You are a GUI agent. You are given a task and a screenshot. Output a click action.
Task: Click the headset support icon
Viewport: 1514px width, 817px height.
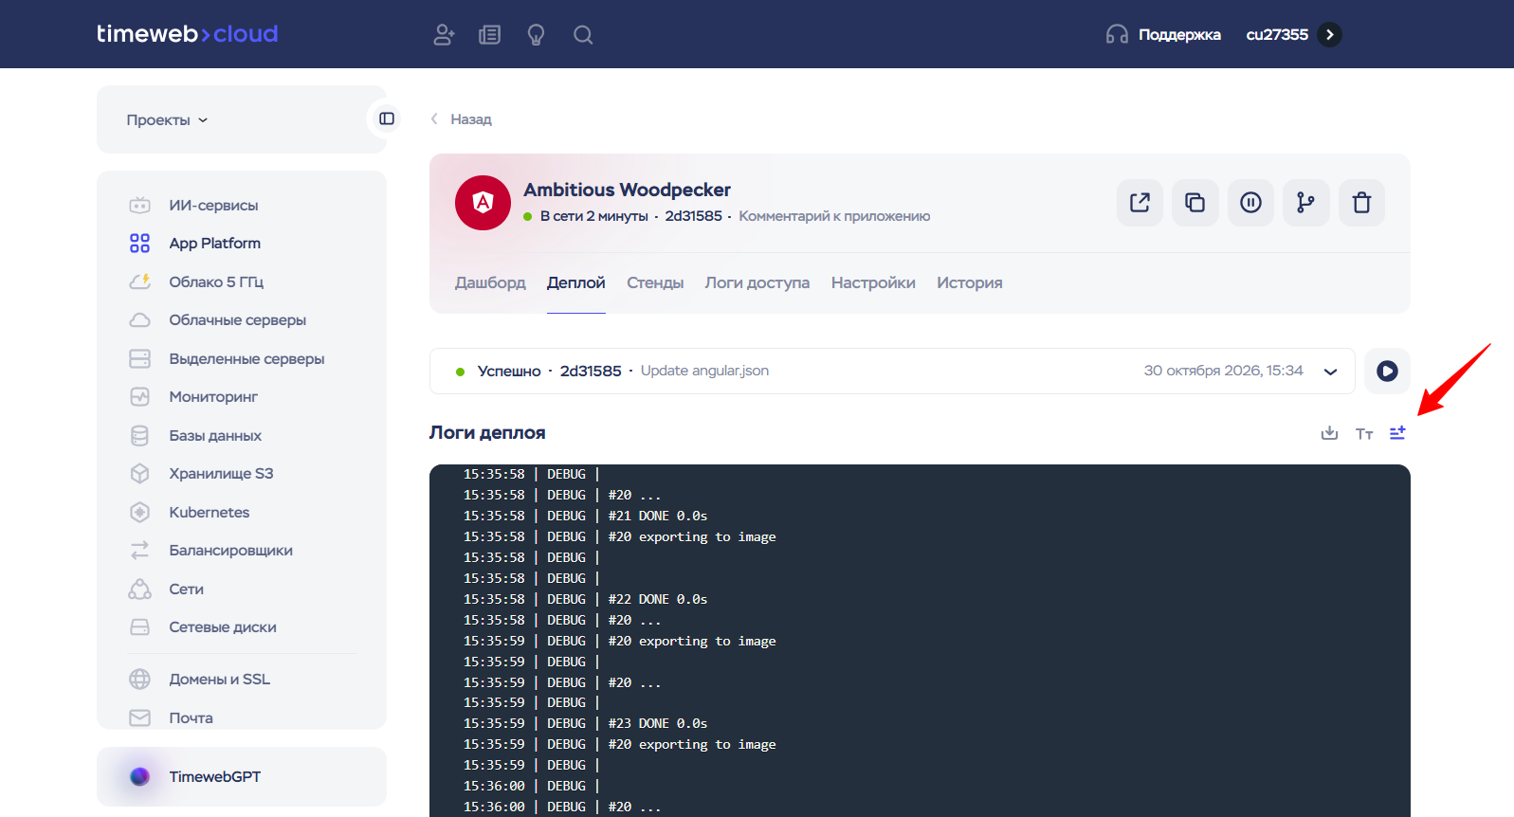1117,35
